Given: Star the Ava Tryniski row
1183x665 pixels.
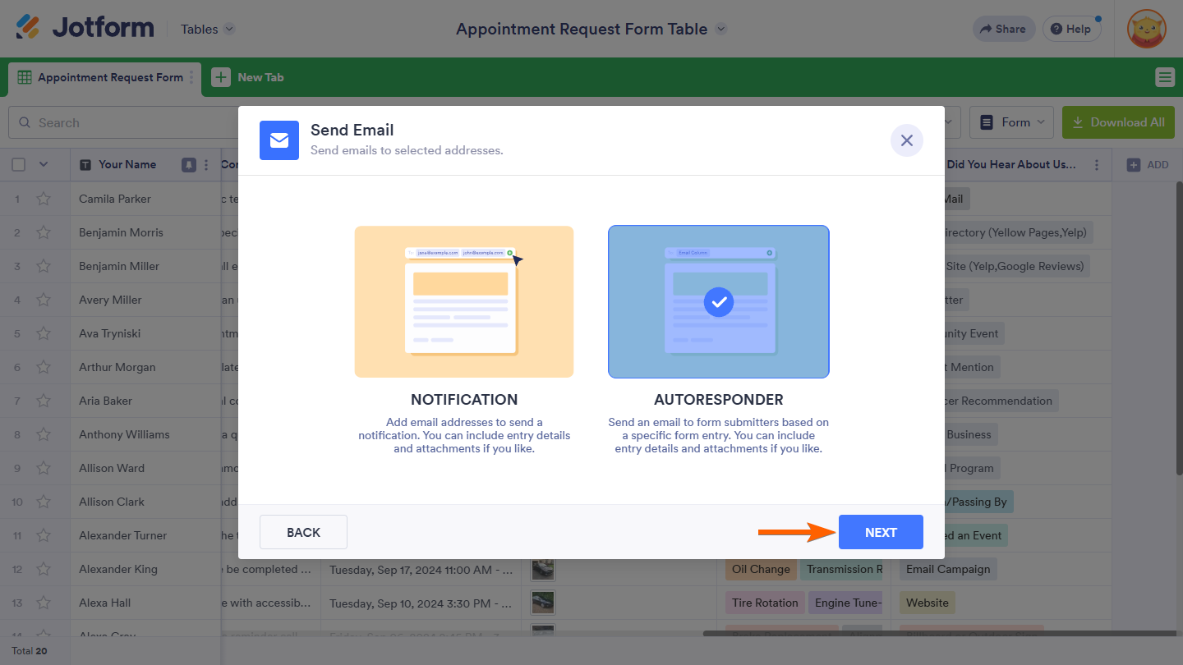Looking at the screenshot, I should point(44,333).
